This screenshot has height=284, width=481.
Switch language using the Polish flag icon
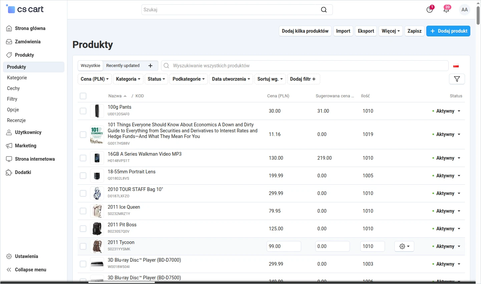coord(456,66)
